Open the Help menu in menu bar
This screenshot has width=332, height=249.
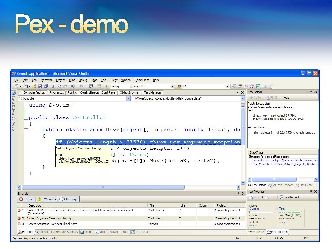pyautogui.click(x=156, y=80)
